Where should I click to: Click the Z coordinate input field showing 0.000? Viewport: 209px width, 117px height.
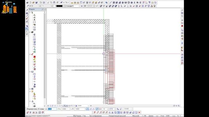(x=80, y=109)
